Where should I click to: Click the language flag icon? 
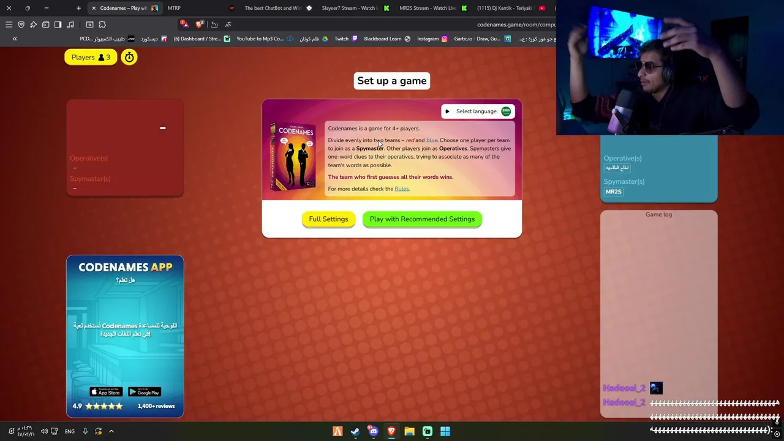(506, 111)
